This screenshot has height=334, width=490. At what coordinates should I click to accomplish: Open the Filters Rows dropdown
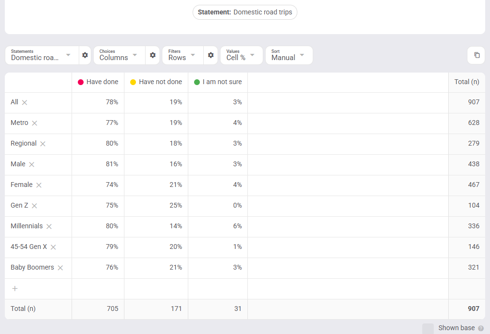[183, 55]
